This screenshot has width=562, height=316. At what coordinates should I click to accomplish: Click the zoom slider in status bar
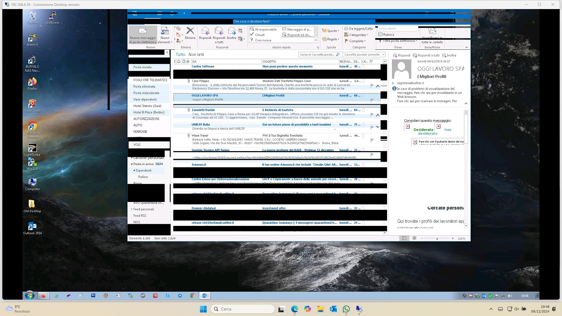click(437, 238)
